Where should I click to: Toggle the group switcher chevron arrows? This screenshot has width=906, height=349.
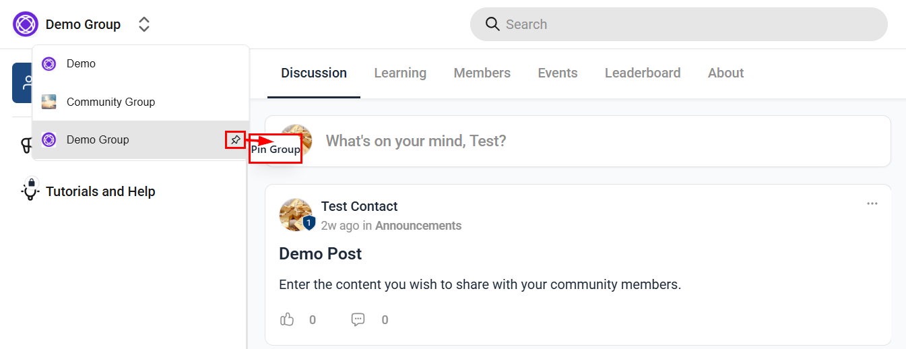(x=144, y=24)
